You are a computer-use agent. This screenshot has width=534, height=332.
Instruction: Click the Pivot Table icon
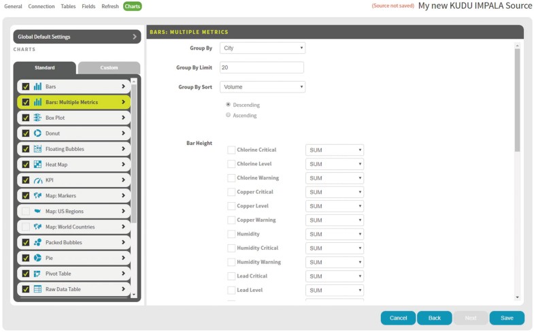[x=37, y=273]
